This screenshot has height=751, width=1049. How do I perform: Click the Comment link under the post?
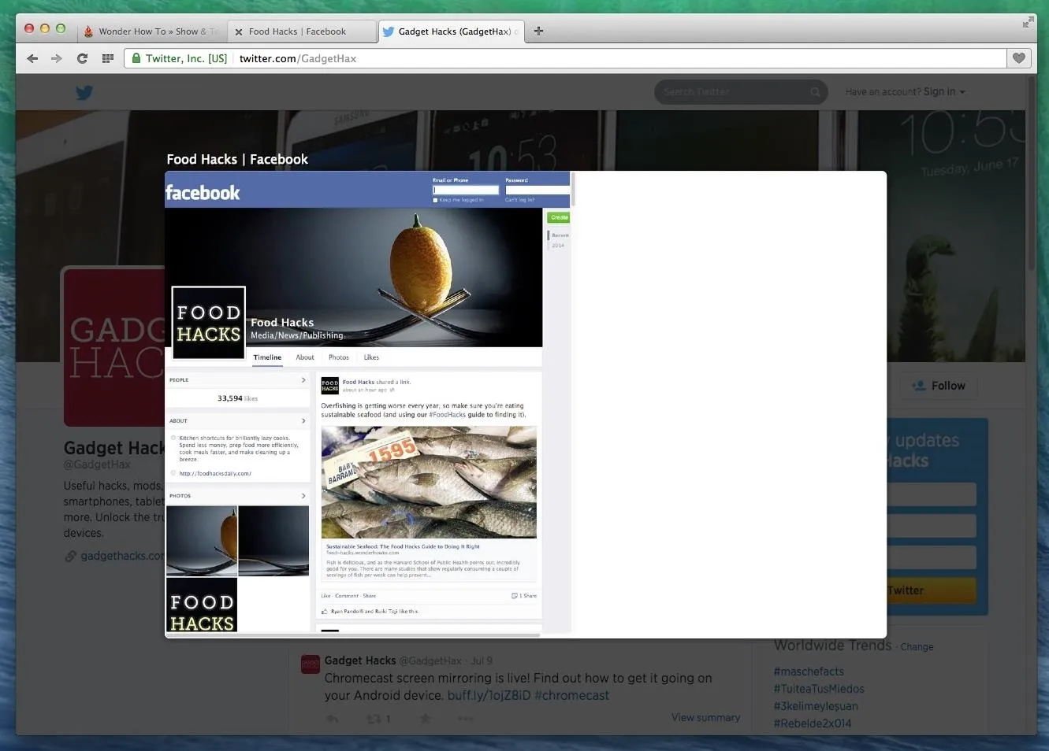click(347, 596)
